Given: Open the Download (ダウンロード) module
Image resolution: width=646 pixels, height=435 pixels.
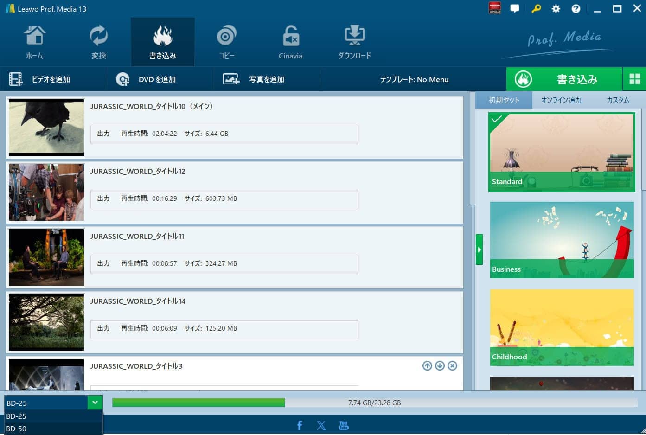Looking at the screenshot, I should (x=354, y=43).
